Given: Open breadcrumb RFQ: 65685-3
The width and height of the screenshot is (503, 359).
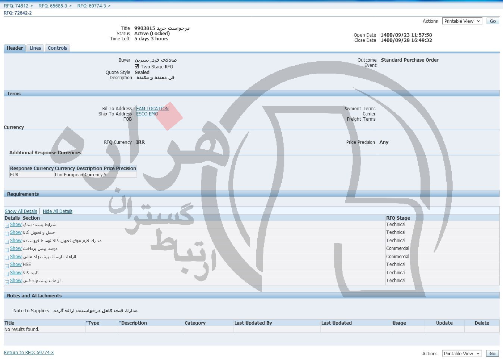Looking at the screenshot, I should pyautogui.click(x=53, y=6).
